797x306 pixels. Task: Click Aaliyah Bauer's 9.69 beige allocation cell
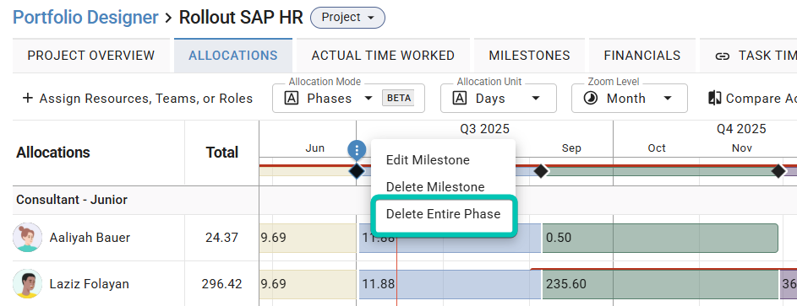pos(308,238)
